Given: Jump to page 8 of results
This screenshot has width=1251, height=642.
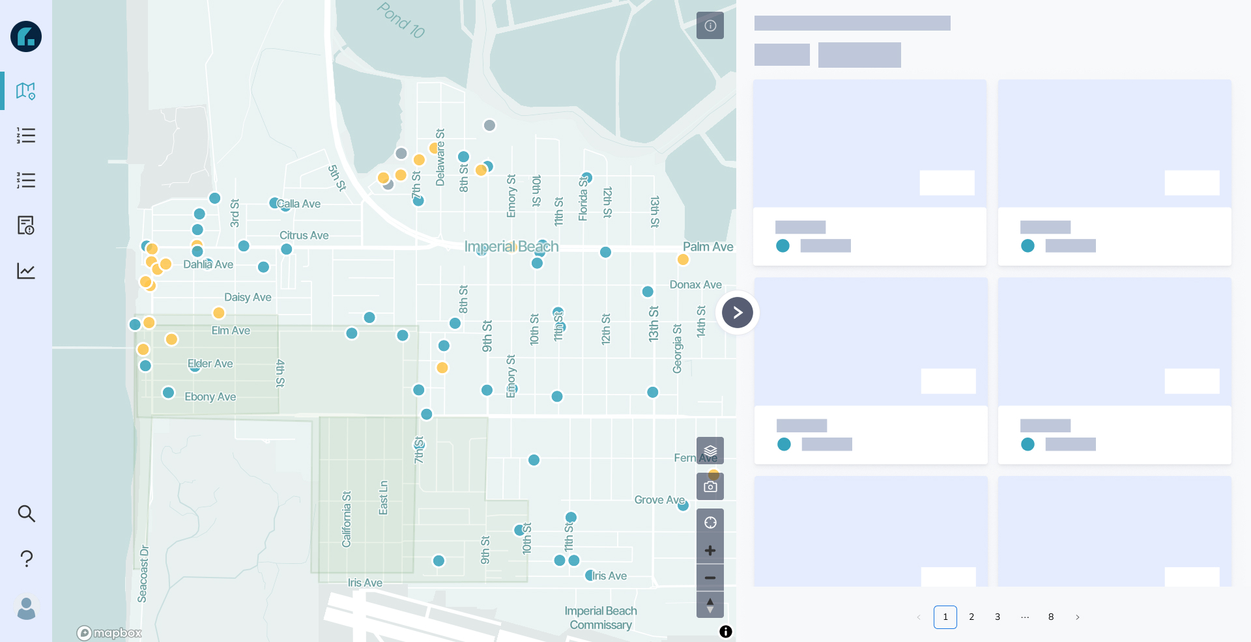Looking at the screenshot, I should 1050,617.
